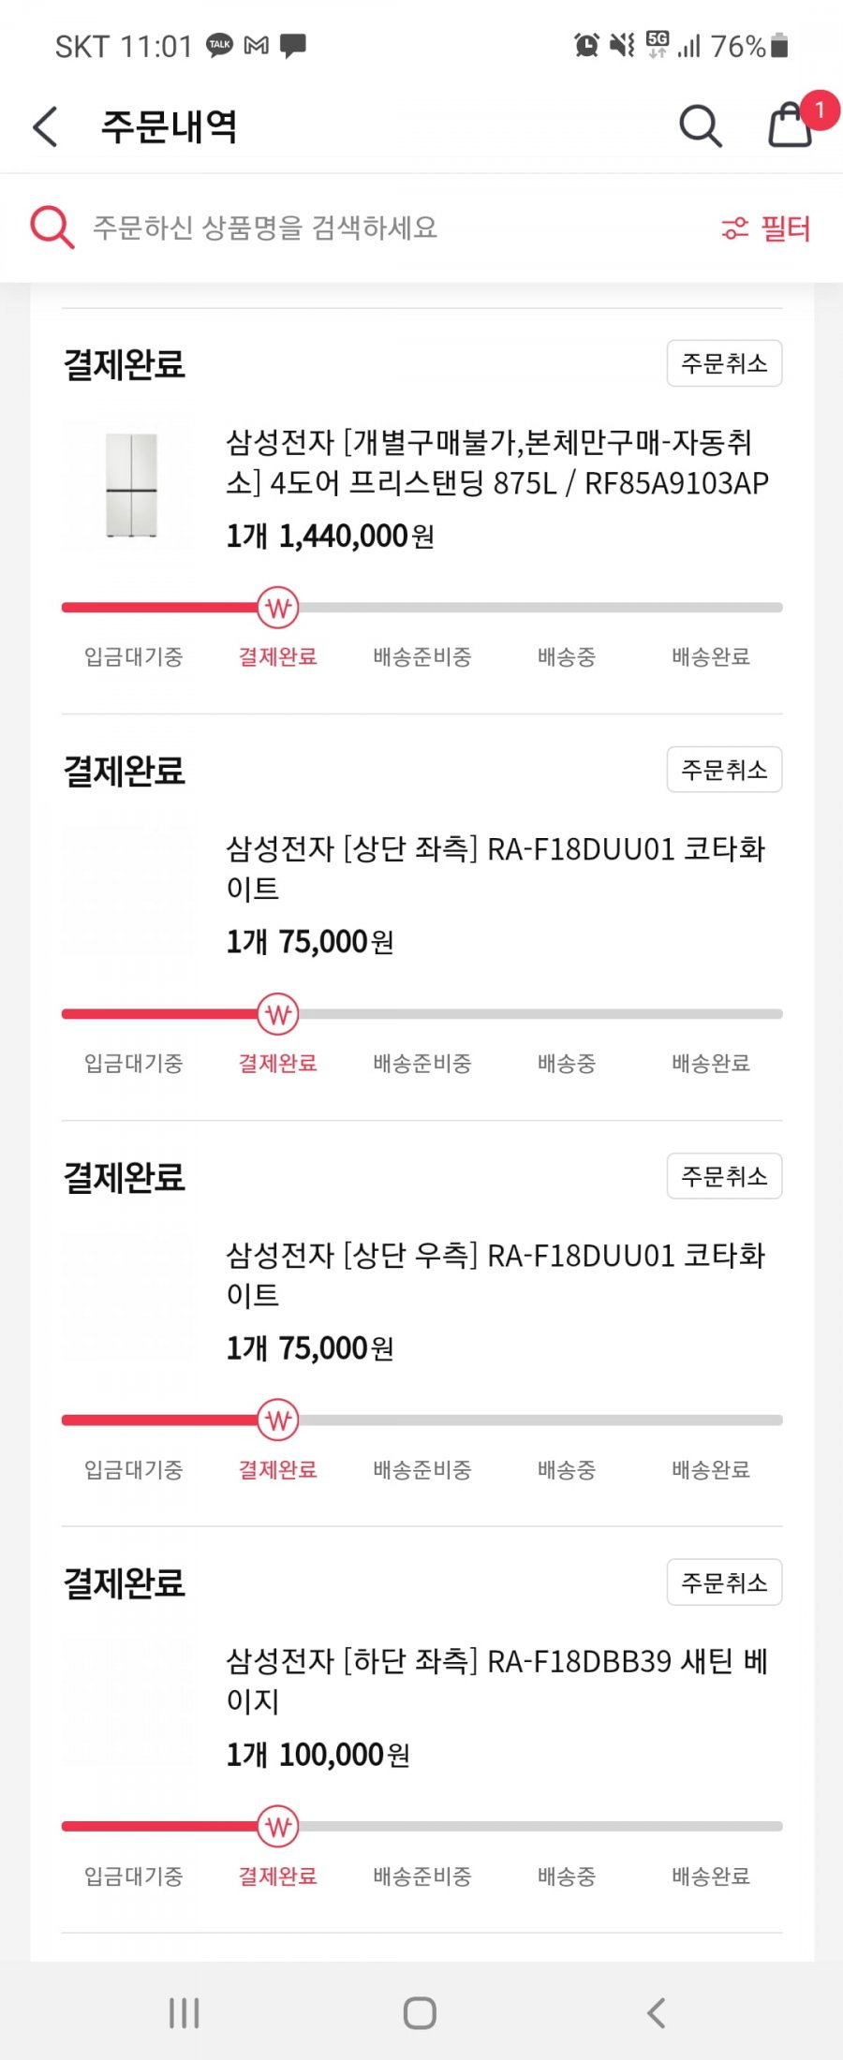Tap Android recent apps navigation button
The height and width of the screenshot is (2060, 843).
click(x=184, y=2012)
